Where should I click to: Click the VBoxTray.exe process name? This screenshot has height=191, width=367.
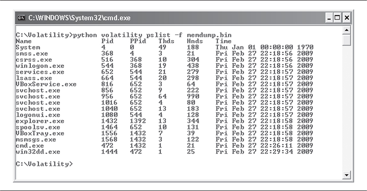click(x=40, y=133)
